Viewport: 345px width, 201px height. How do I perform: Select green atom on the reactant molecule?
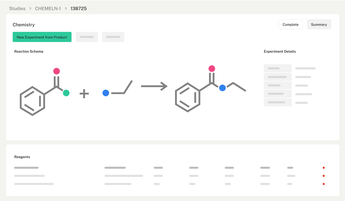click(66, 93)
